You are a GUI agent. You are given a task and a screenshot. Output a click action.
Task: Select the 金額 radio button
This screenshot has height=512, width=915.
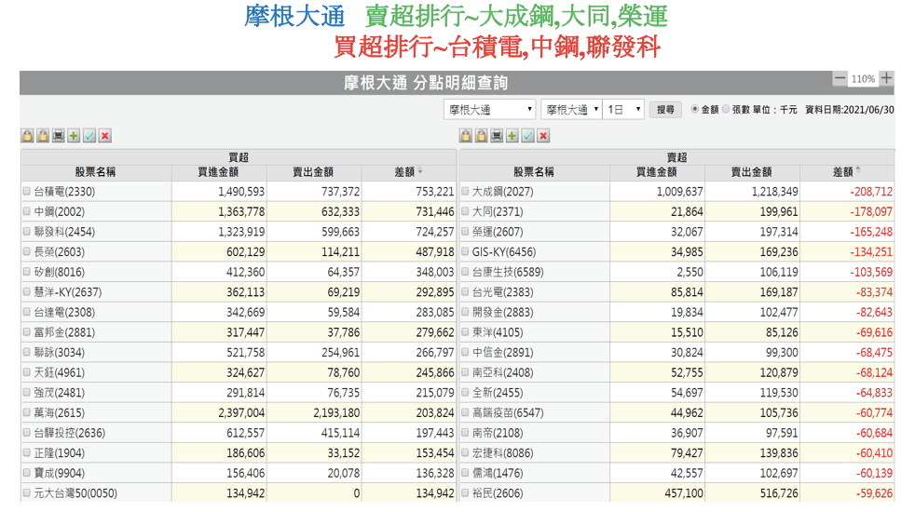695,109
